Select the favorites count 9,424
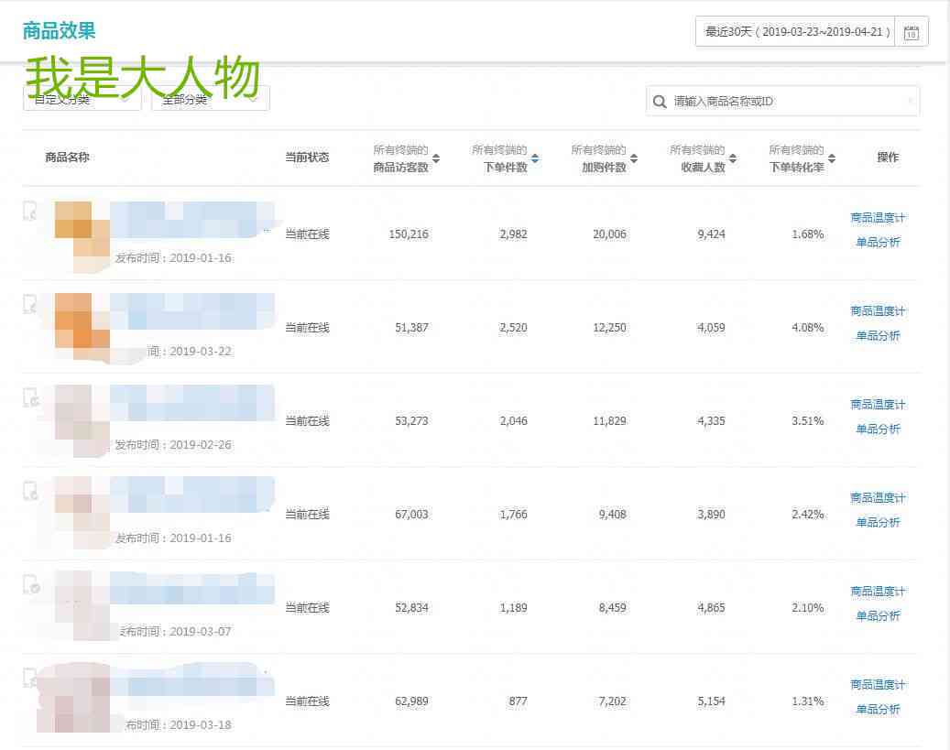Image resolution: width=950 pixels, height=750 pixels. tap(711, 234)
